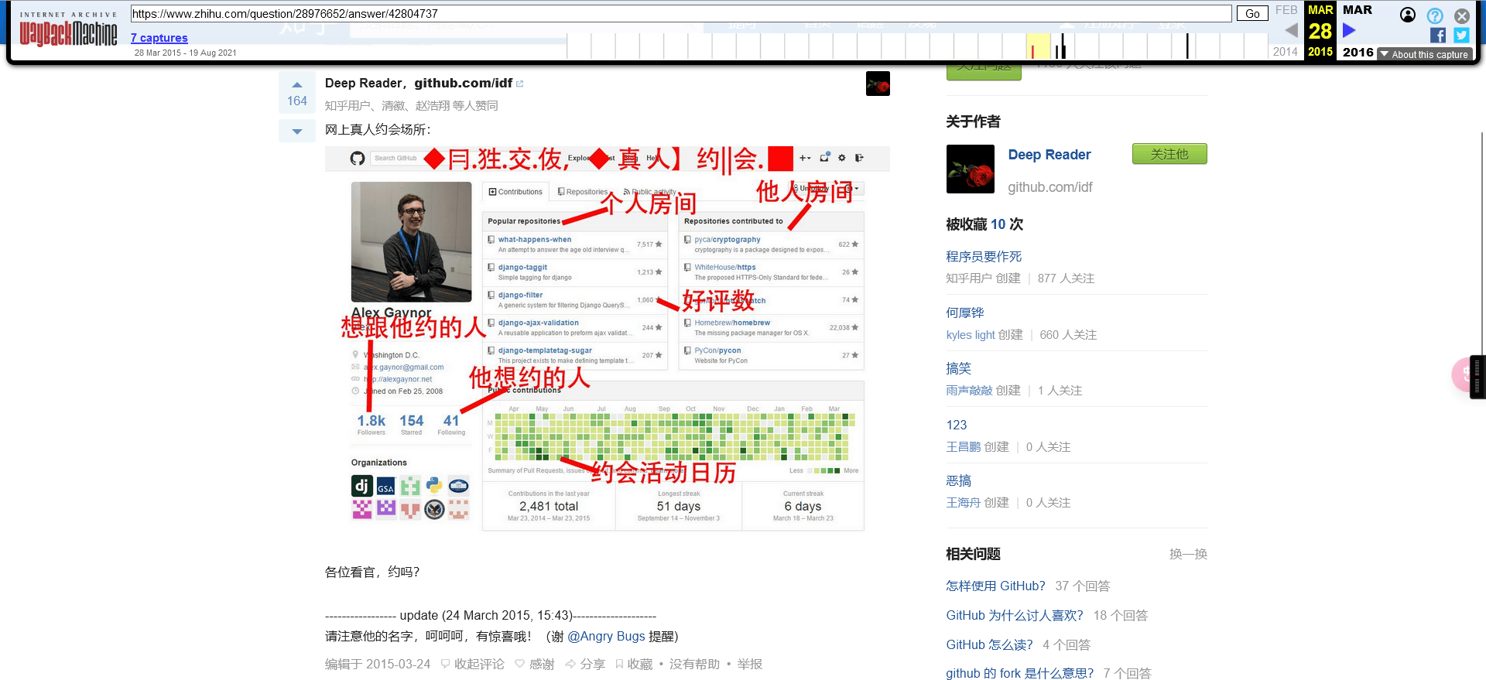Open the question GitHub 为什么讨人喜欢?

(x=1015, y=616)
